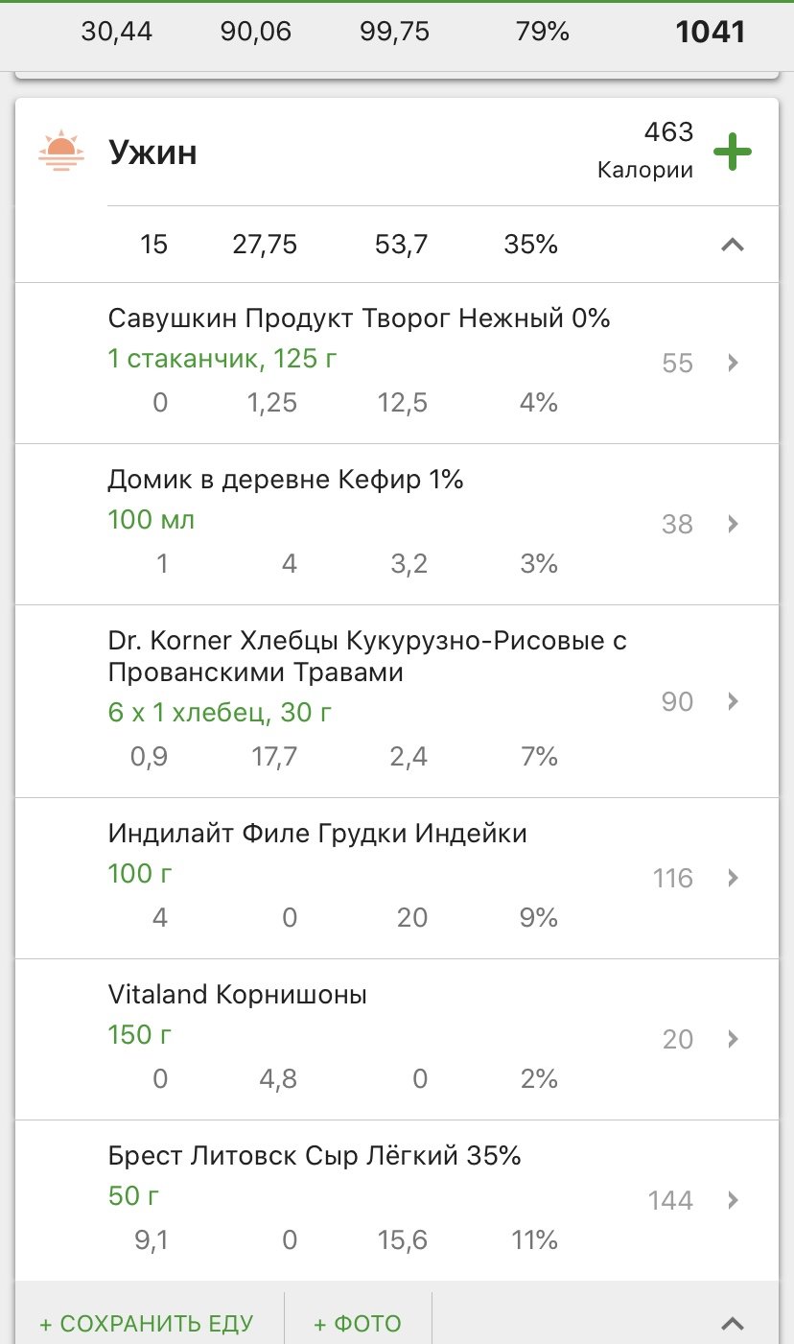
Task: Open details arrow for Филе Грудки Индейки
Action: click(733, 878)
